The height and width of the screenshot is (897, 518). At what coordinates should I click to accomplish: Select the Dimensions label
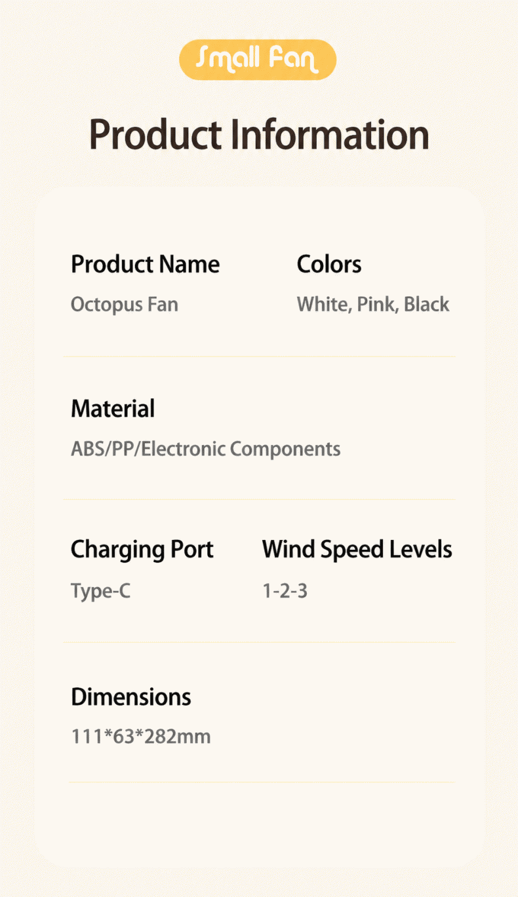click(131, 697)
